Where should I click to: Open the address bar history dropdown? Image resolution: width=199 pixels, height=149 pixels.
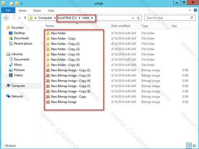click(x=133, y=18)
